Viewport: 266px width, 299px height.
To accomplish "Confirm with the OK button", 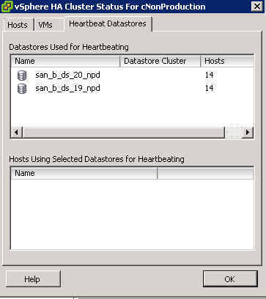I will [230, 279].
